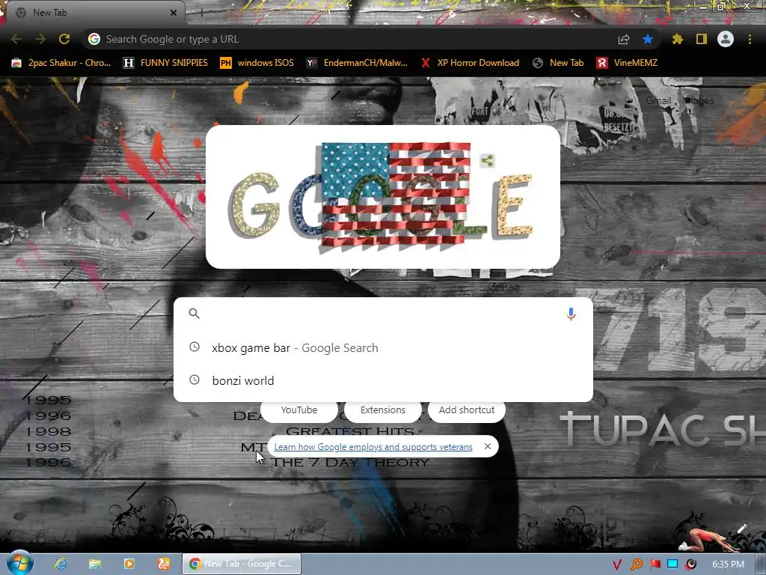Open Chrome three-dot menu
The image size is (766, 575).
[x=750, y=39]
